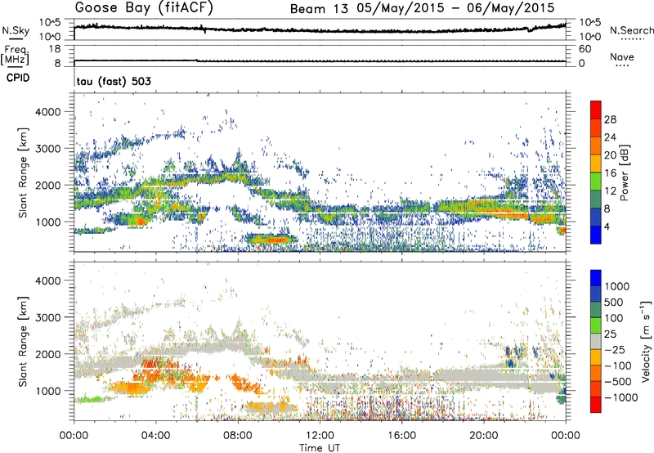Click 'Slant Range [km]' label of velocity panel
654x453 pixels.
pos(23,341)
